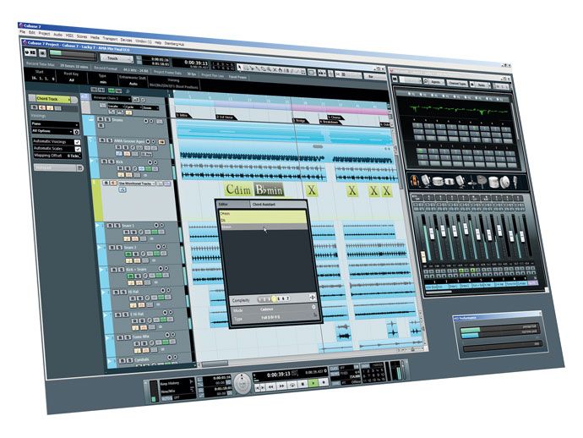
Task: Click the move handle icon beside Complexity slider
Action: (312, 297)
